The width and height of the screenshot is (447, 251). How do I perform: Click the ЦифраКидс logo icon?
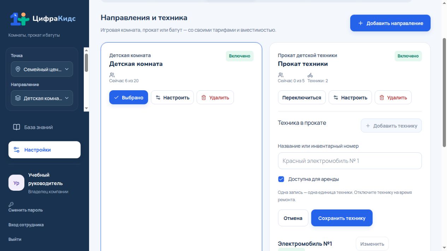[x=19, y=19]
